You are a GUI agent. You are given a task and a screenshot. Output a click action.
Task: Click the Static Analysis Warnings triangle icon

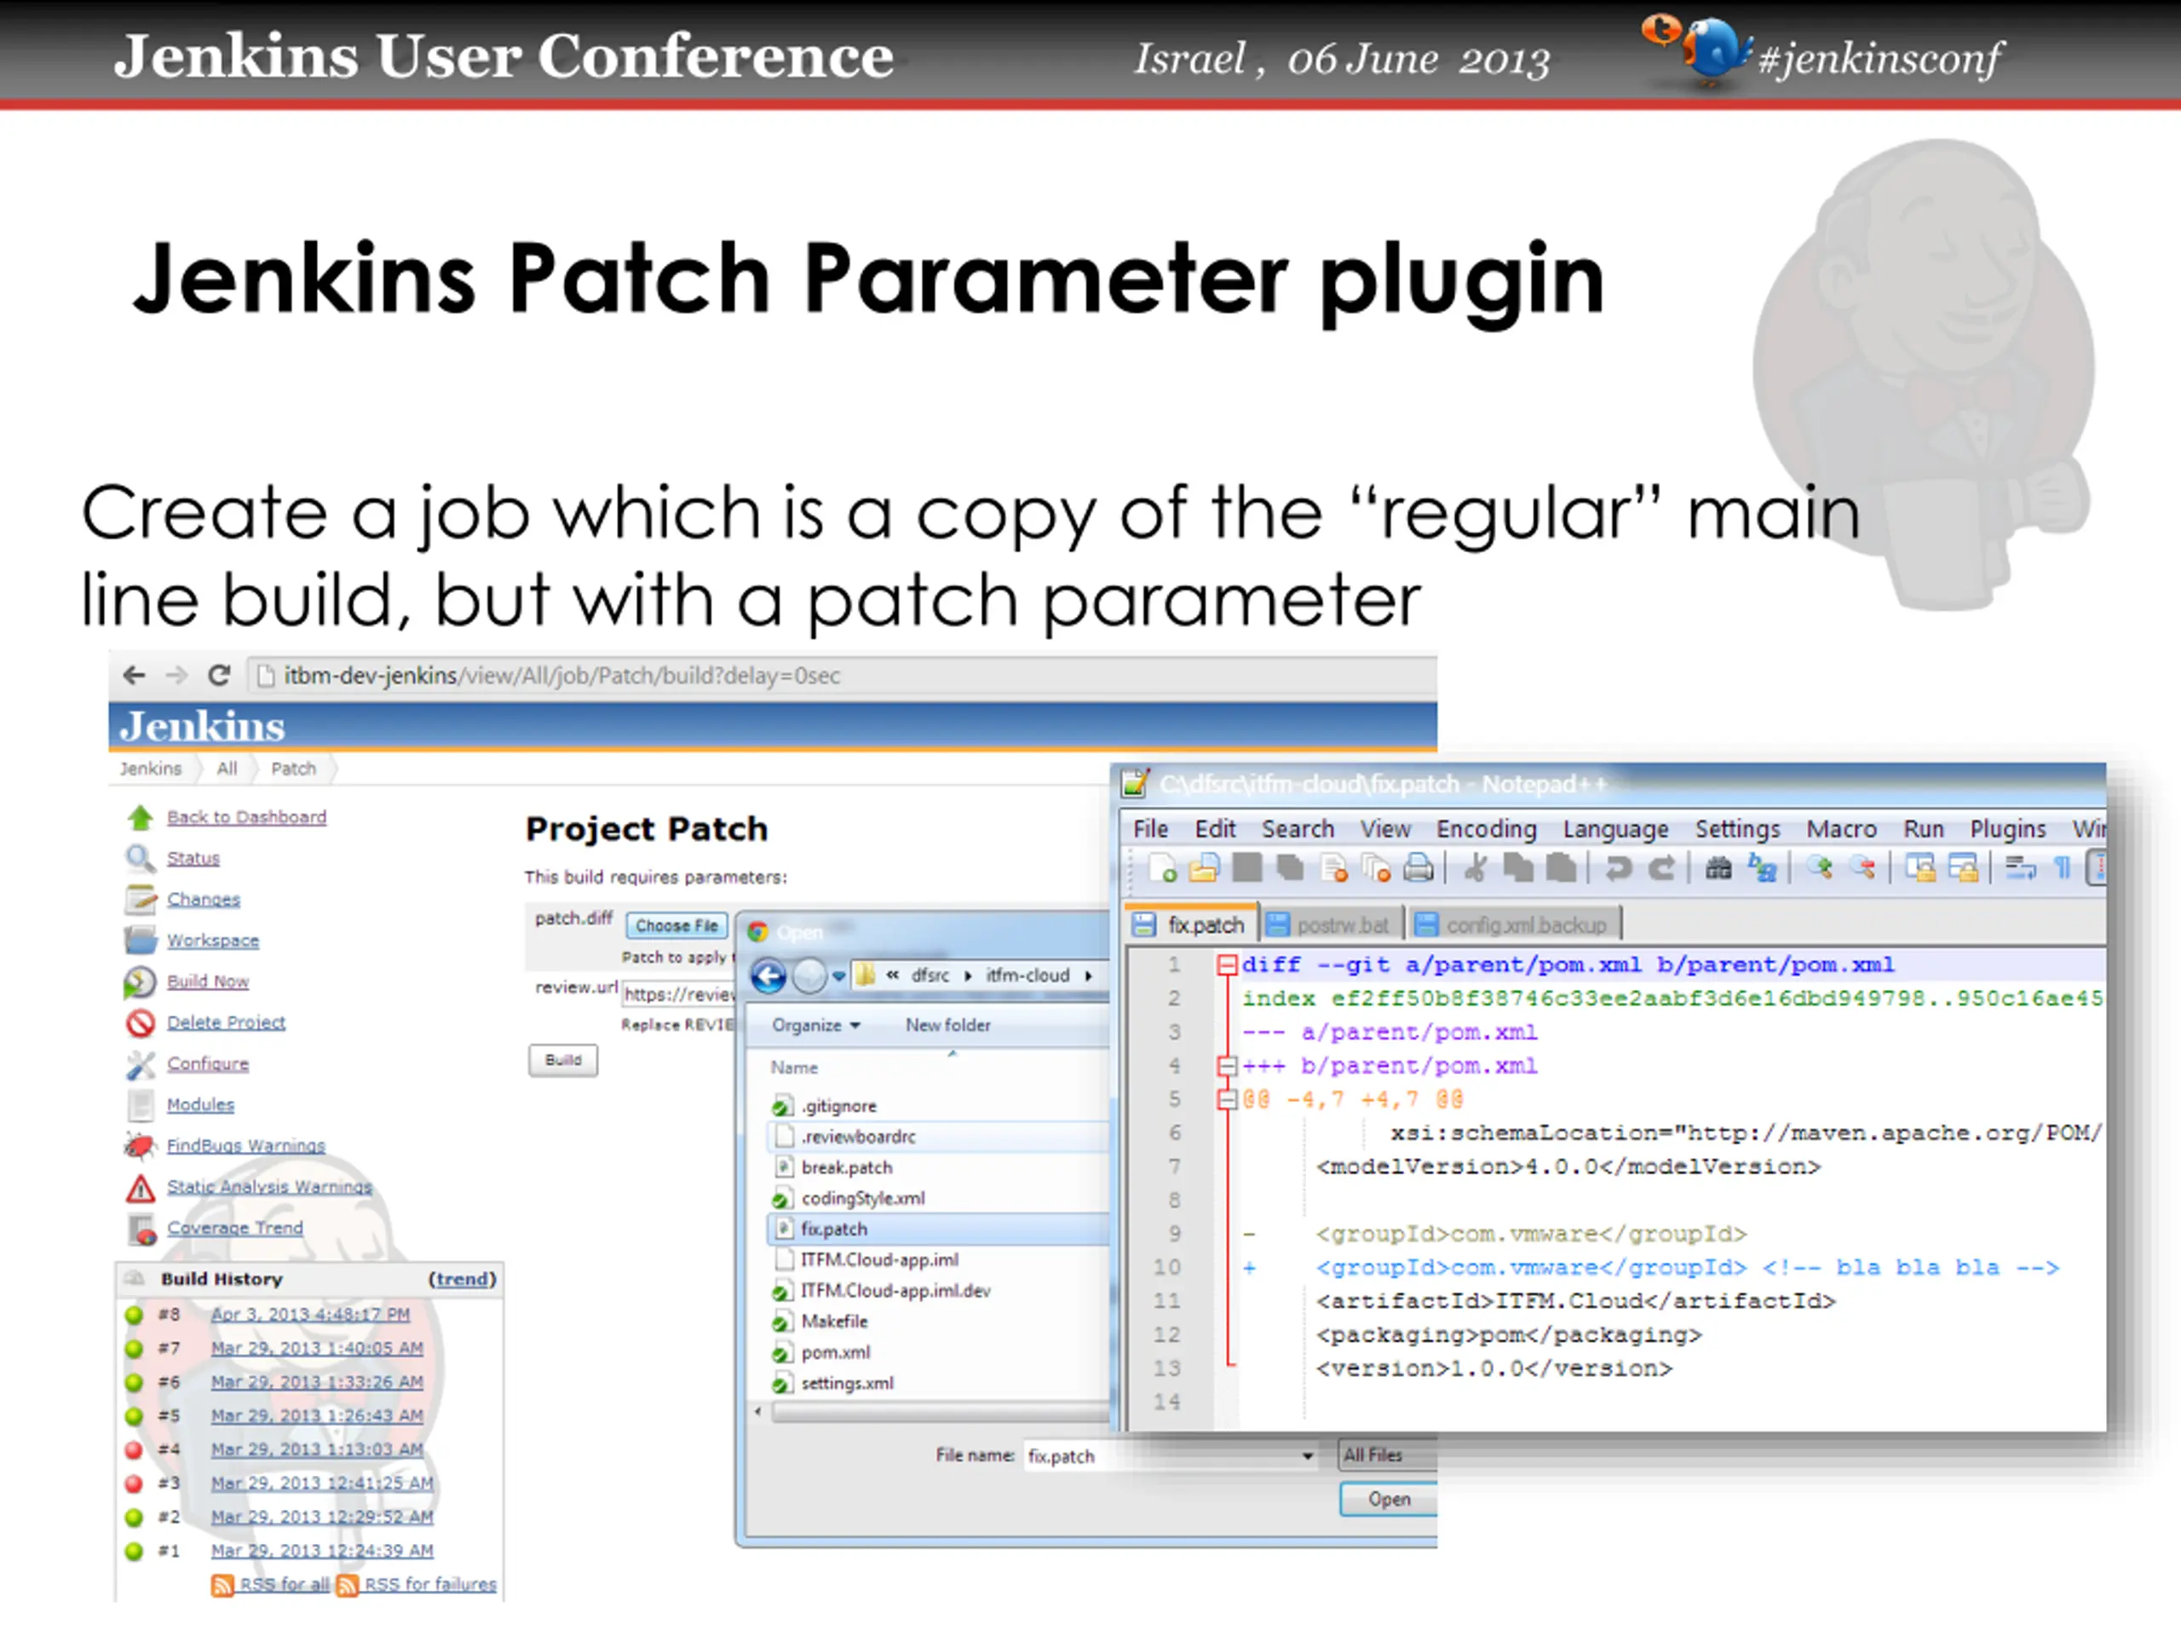coord(140,1189)
